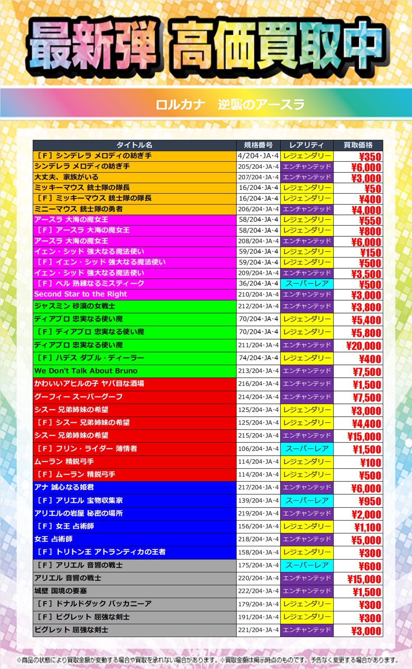Click the 221/204·JA·4 spec number

[x=258, y=630]
